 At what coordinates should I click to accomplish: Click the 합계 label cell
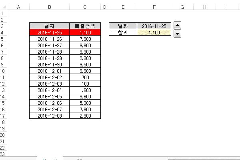(123, 32)
